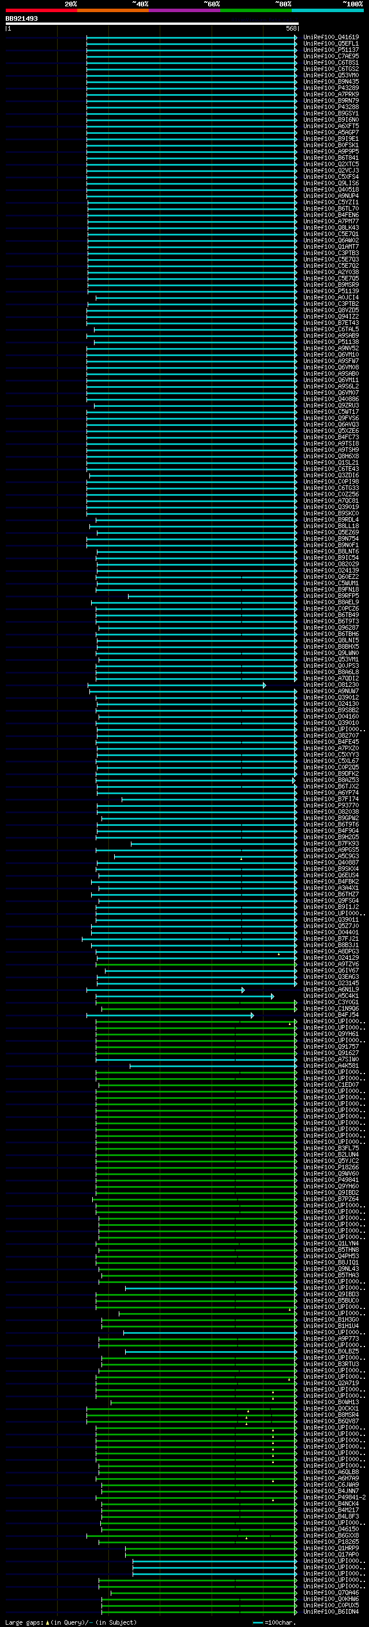Click the red ~20% identity legend segment

click(42, 10)
